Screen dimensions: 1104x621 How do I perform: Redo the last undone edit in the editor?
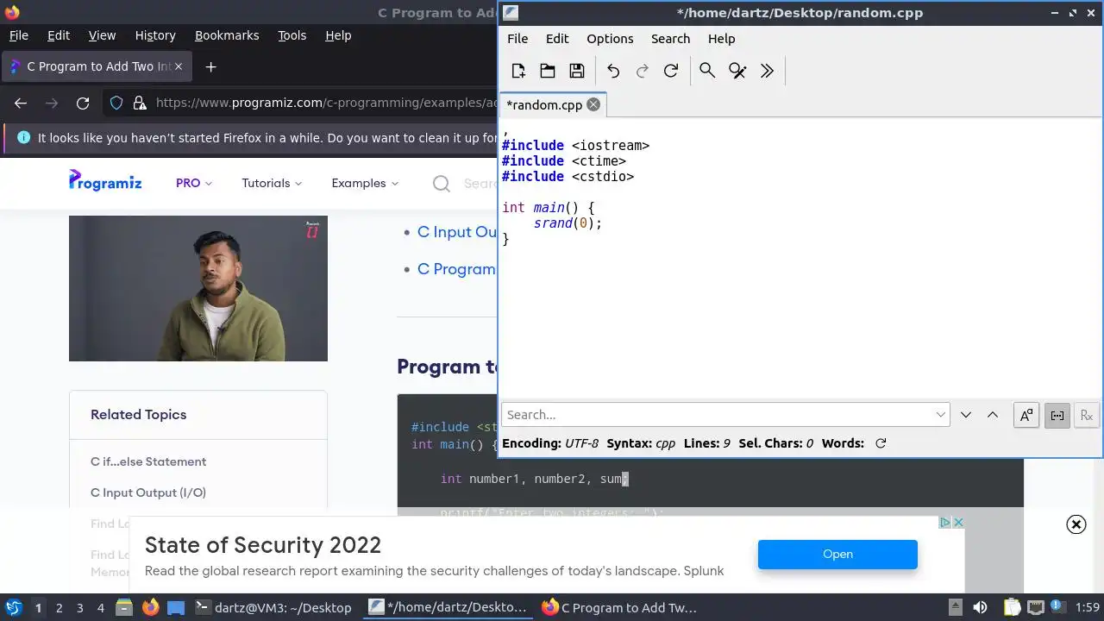click(x=642, y=71)
